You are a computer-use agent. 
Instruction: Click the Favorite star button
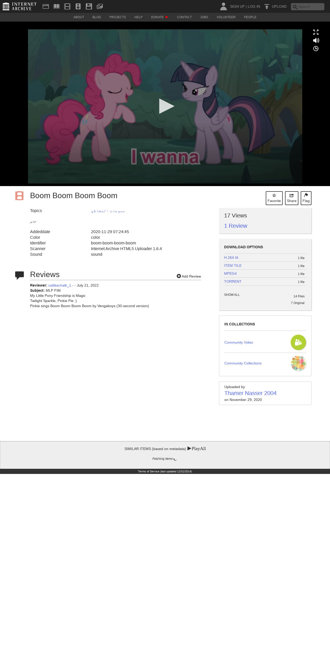pos(274,198)
